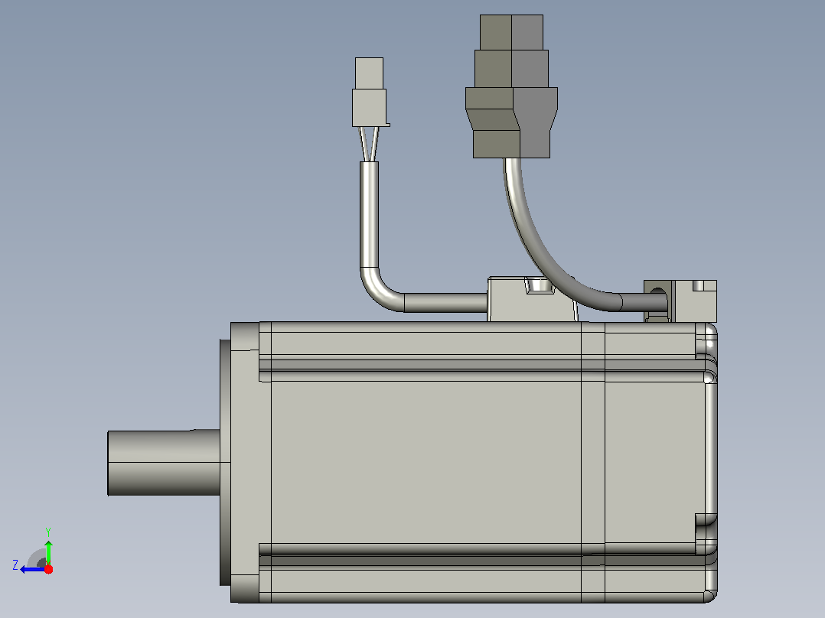Click the blue Z axis arrow of triad
Screen dimensions: 825x618
coord(31,570)
